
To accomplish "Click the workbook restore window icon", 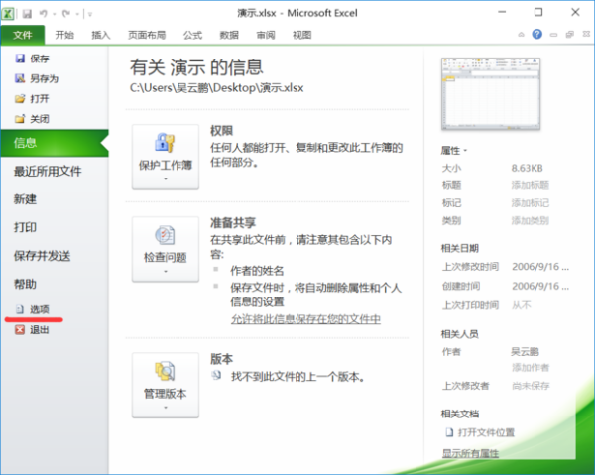I will [x=569, y=35].
